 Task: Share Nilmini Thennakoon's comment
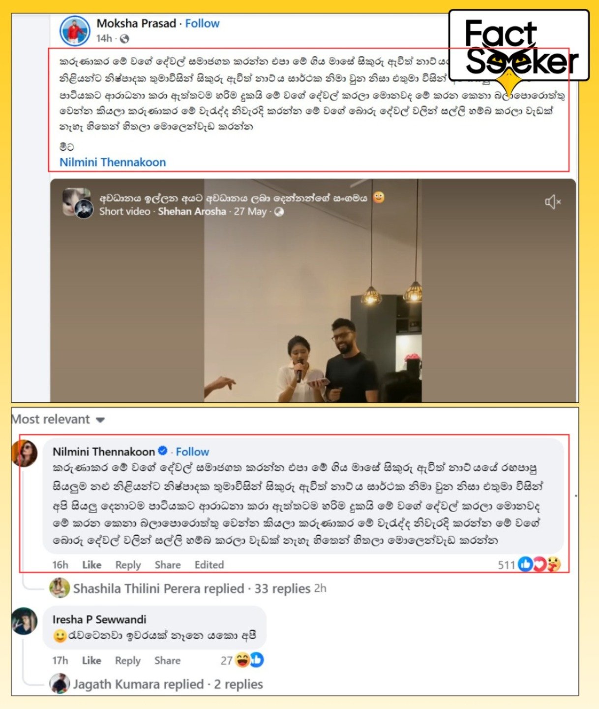click(x=168, y=565)
